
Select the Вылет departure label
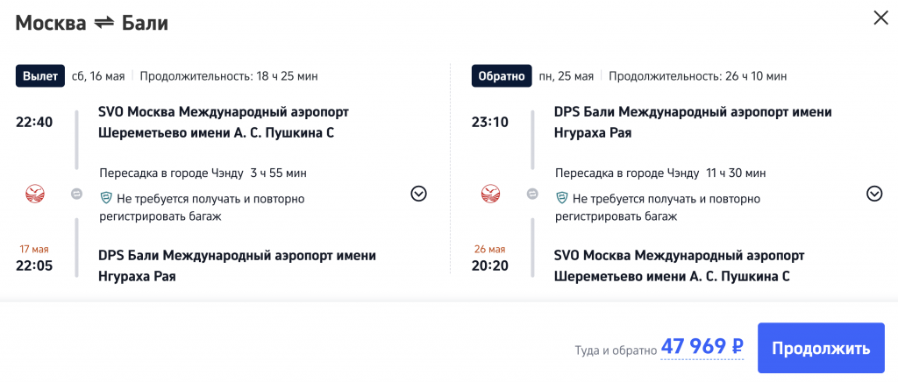pos(41,76)
